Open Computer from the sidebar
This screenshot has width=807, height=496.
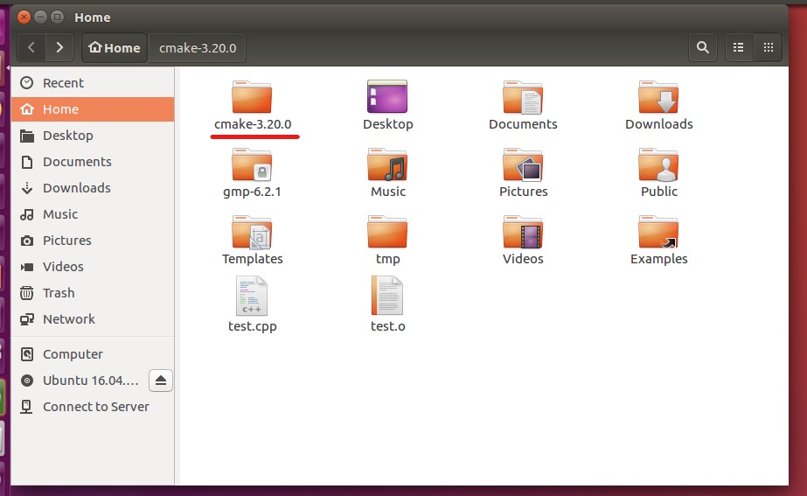pos(73,354)
